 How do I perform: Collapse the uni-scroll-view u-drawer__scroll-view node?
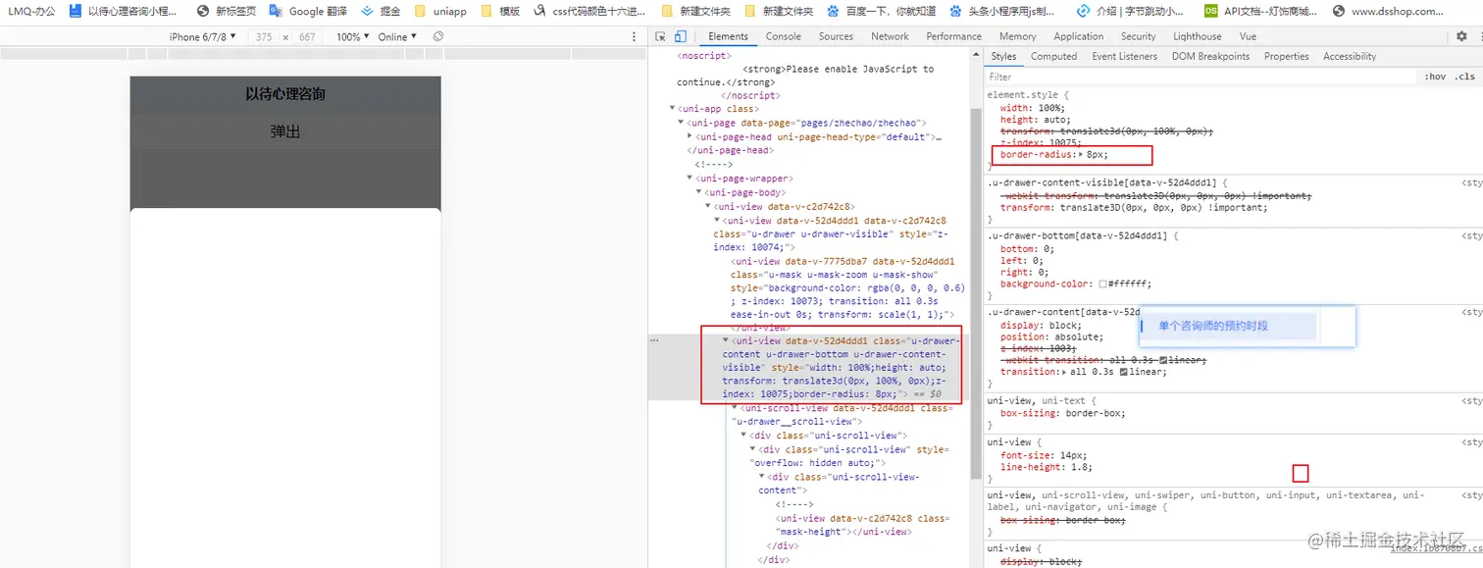point(735,408)
